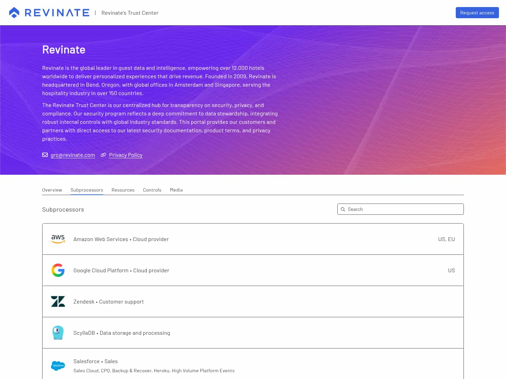Click the Amazon Web Services logo icon
Image resolution: width=506 pixels, height=379 pixels.
[x=58, y=239]
